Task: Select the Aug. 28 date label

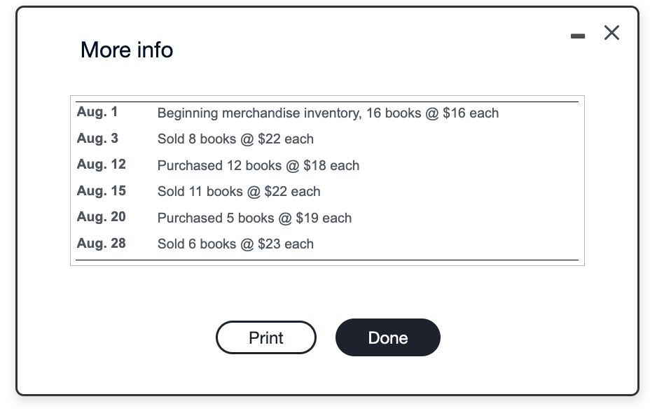Action: pyautogui.click(x=101, y=244)
